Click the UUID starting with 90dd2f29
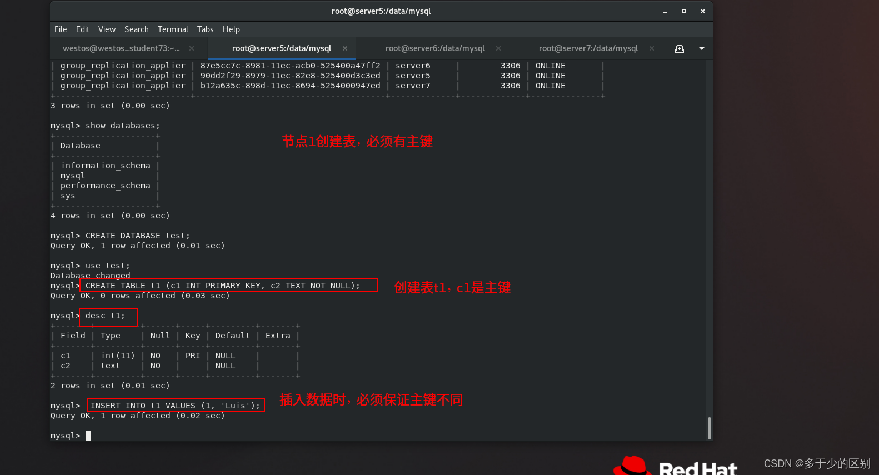This screenshot has height=475, width=879. pyautogui.click(x=291, y=76)
